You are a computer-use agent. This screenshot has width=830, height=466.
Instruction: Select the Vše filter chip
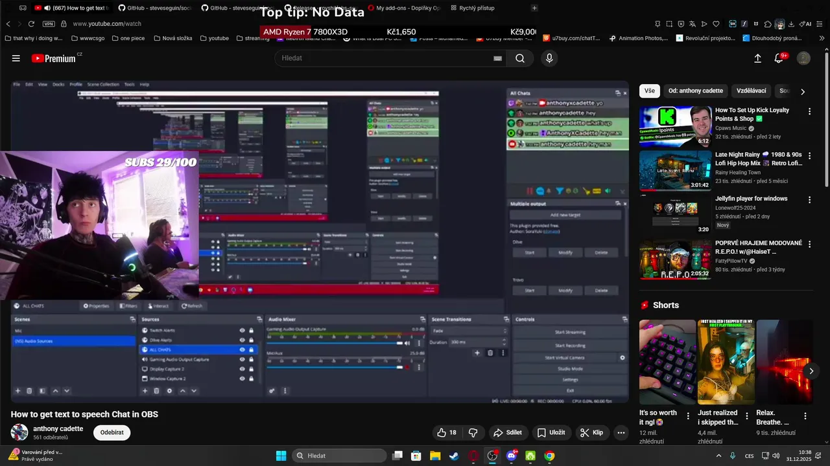[x=650, y=91]
